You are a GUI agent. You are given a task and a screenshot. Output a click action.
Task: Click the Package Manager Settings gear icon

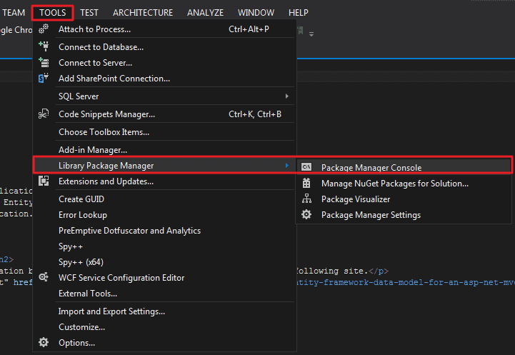[x=306, y=215]
